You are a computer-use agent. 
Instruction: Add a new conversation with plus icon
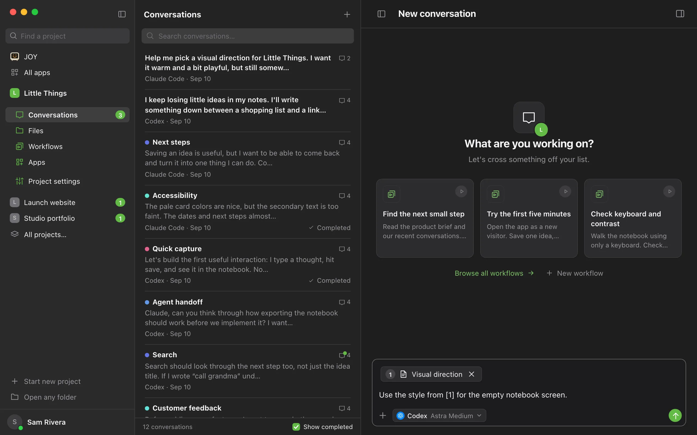(347, 14)
